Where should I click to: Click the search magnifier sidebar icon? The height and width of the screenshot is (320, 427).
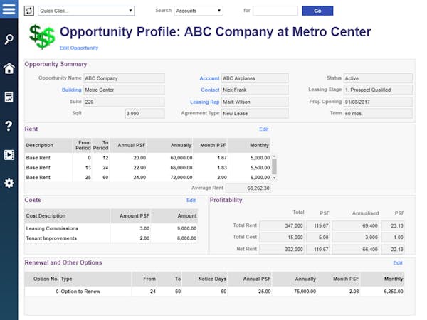pyautogui.click(x=9, y=39)
